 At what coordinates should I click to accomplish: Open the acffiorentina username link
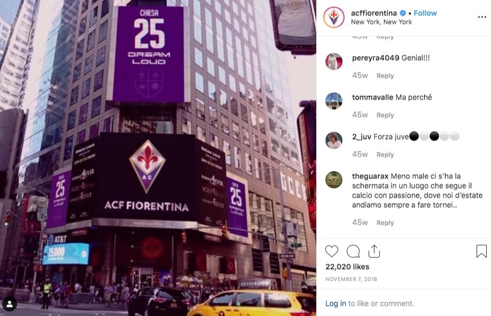coord(373,13)
